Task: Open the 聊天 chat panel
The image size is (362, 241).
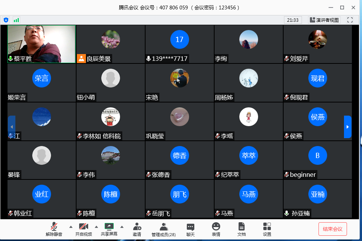Action: pyautogui.click(x=191, y=229)
